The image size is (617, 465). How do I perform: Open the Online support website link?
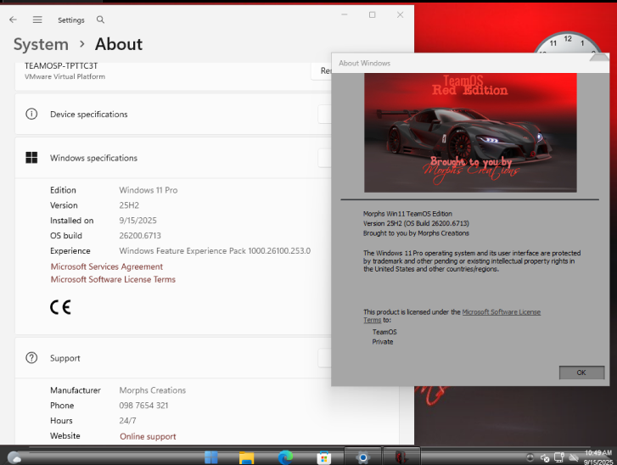[148, 436]
